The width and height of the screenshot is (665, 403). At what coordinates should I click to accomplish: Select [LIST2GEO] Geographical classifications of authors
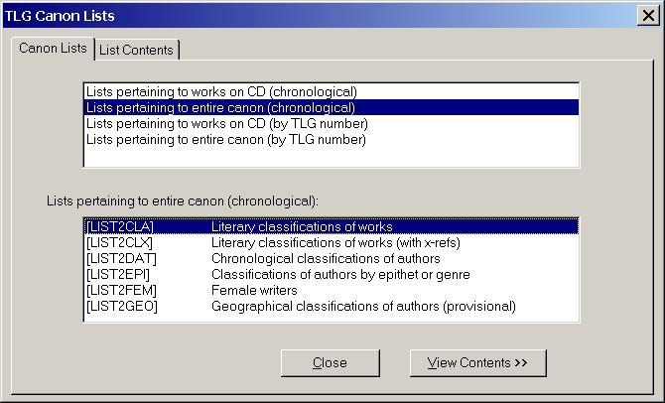click(x=332, y=307)
